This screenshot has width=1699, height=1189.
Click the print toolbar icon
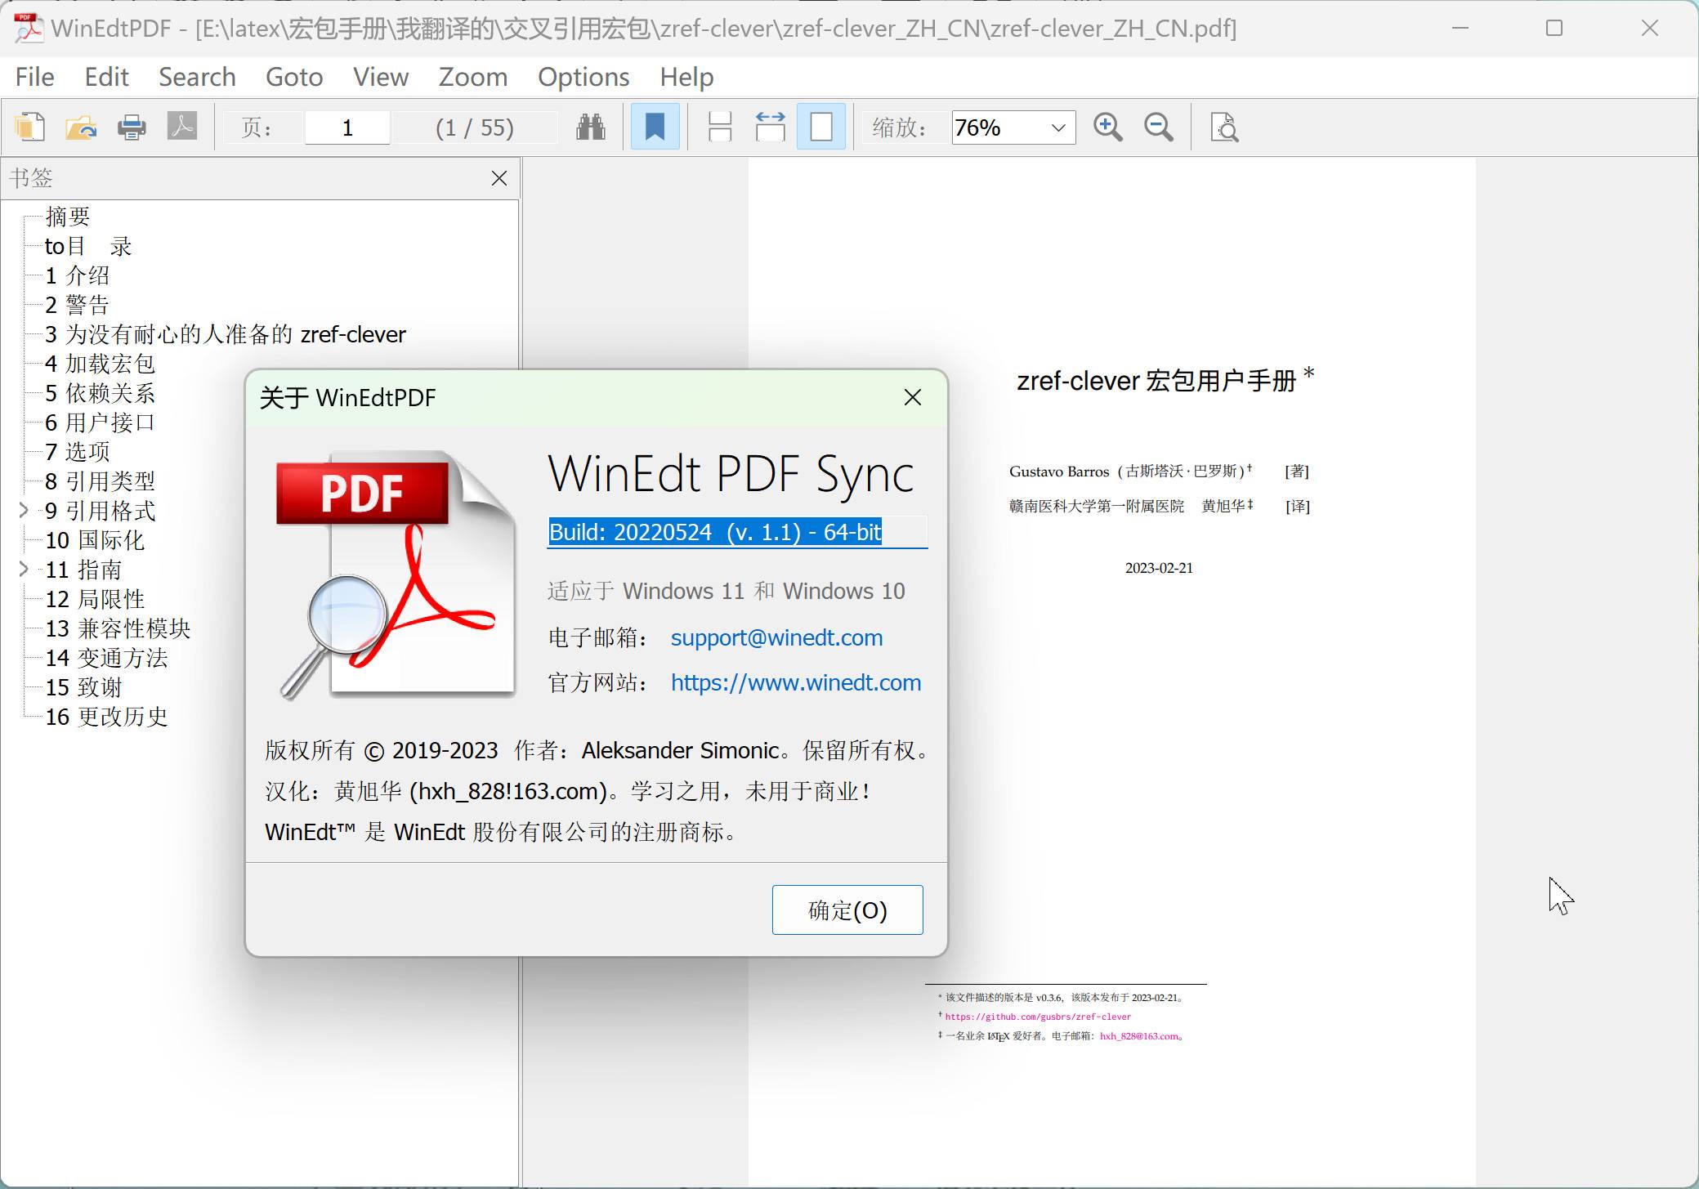(132, 127)
